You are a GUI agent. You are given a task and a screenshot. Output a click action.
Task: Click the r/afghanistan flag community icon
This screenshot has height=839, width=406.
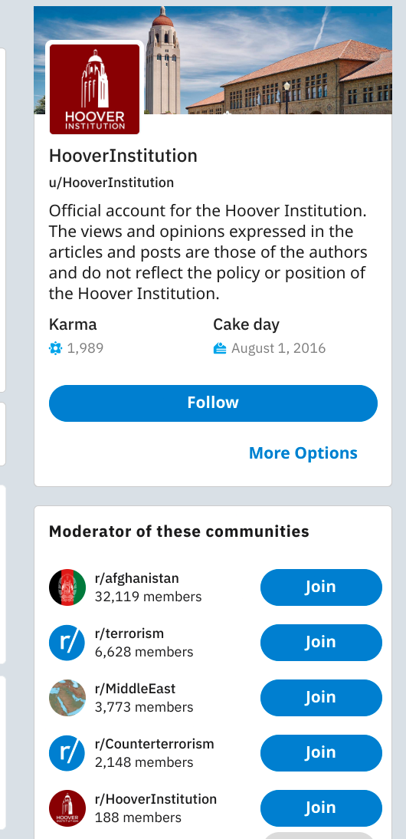(67, 587)
